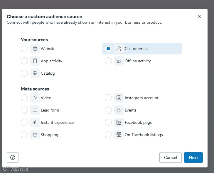The width and height of the screenshot is (214, 173).
Task: Click the Customer list label
Action: tap(137, 49)
